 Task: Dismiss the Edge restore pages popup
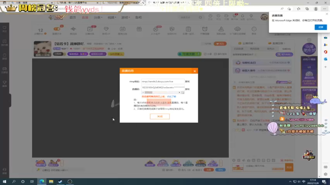327,14
